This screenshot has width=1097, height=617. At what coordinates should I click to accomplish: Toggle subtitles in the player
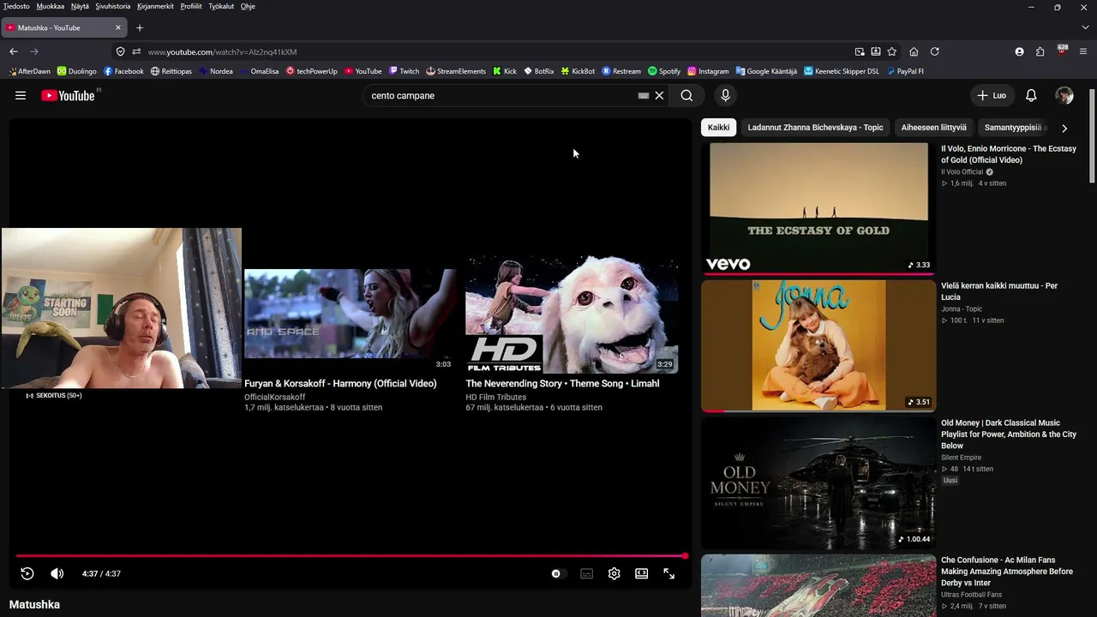pyautogui.click(x=587, y=573)
